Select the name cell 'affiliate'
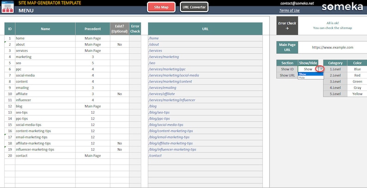The image size is (367, 188). pyautogui.click(x=45, y=94)
